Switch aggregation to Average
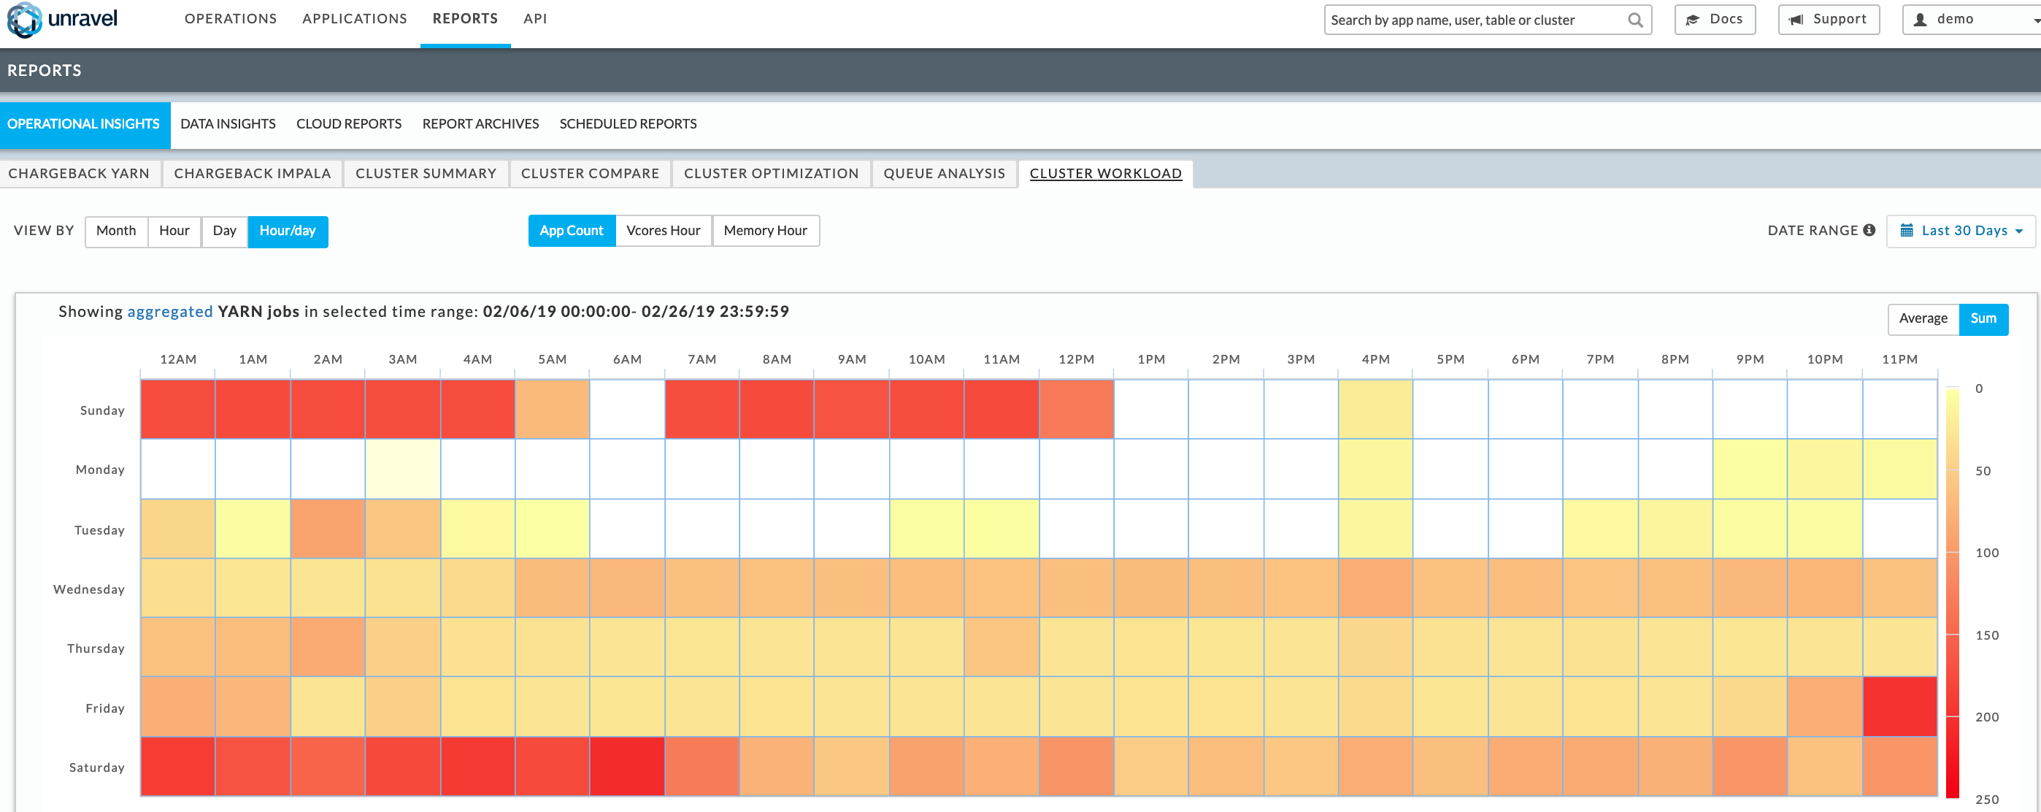Image resolution: width=2041 pixels, height=812 pixels. (x=1922, y=318)
